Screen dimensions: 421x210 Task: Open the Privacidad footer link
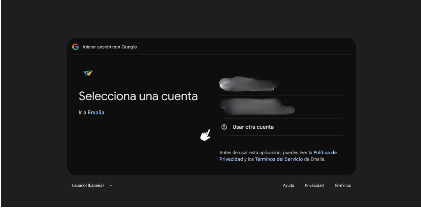[314, 185]
